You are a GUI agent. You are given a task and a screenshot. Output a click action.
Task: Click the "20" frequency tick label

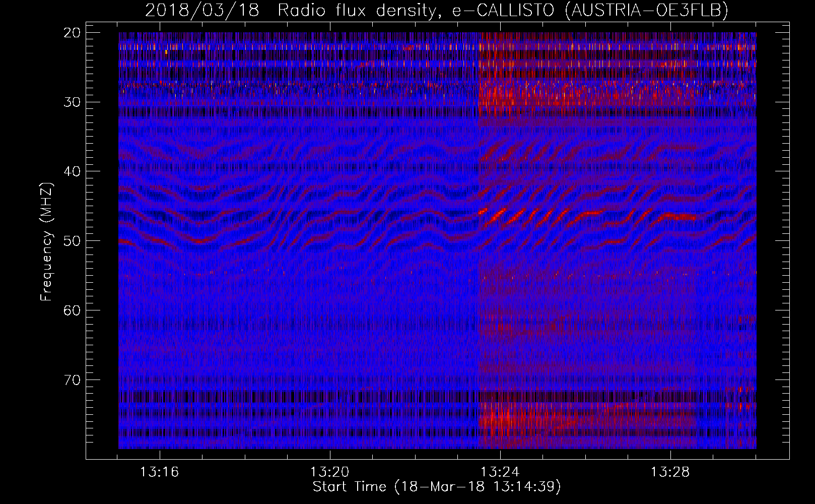tap(72, 33)
